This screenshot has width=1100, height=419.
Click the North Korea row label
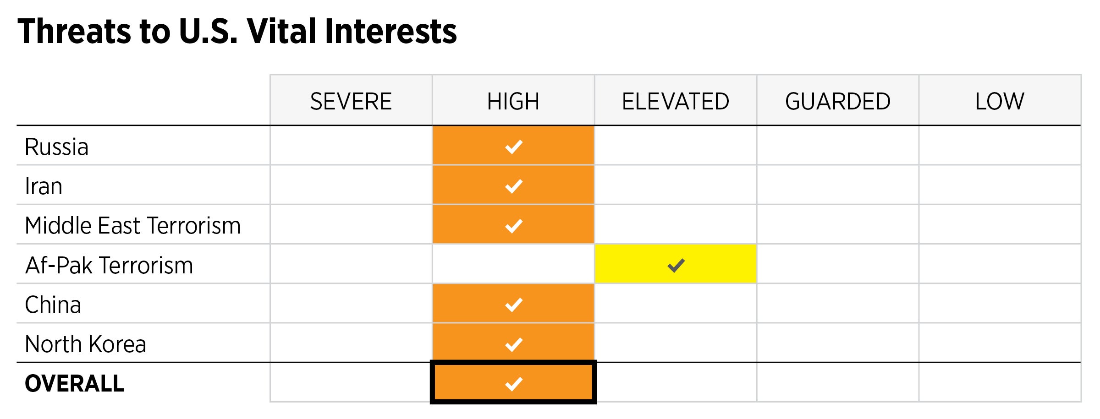[85, 344]
